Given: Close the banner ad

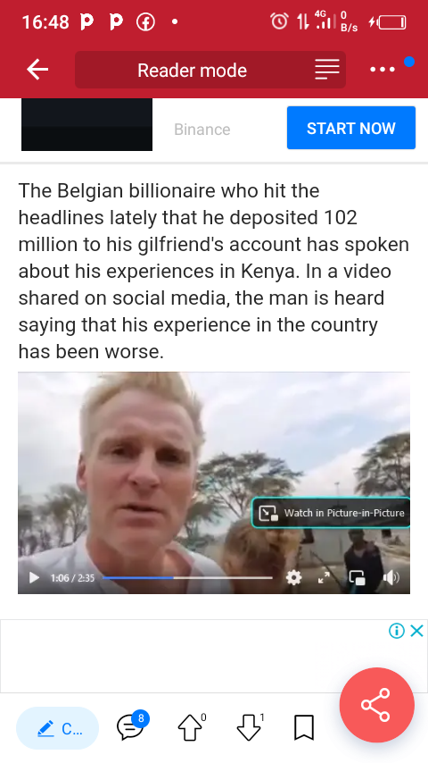Looking at the screenshot, I should [416, 631].
